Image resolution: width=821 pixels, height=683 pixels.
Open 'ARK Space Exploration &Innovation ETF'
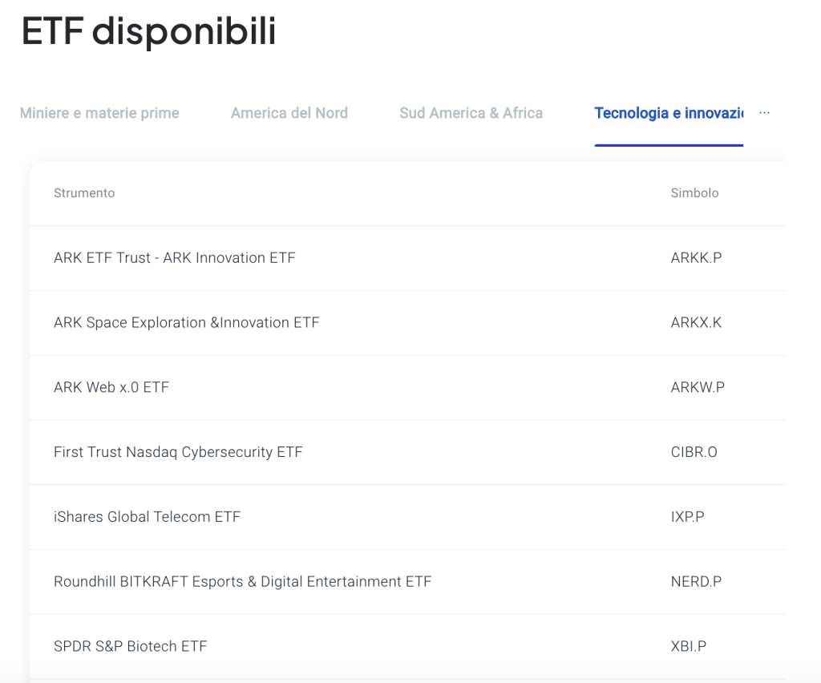(x=186, y=322)
